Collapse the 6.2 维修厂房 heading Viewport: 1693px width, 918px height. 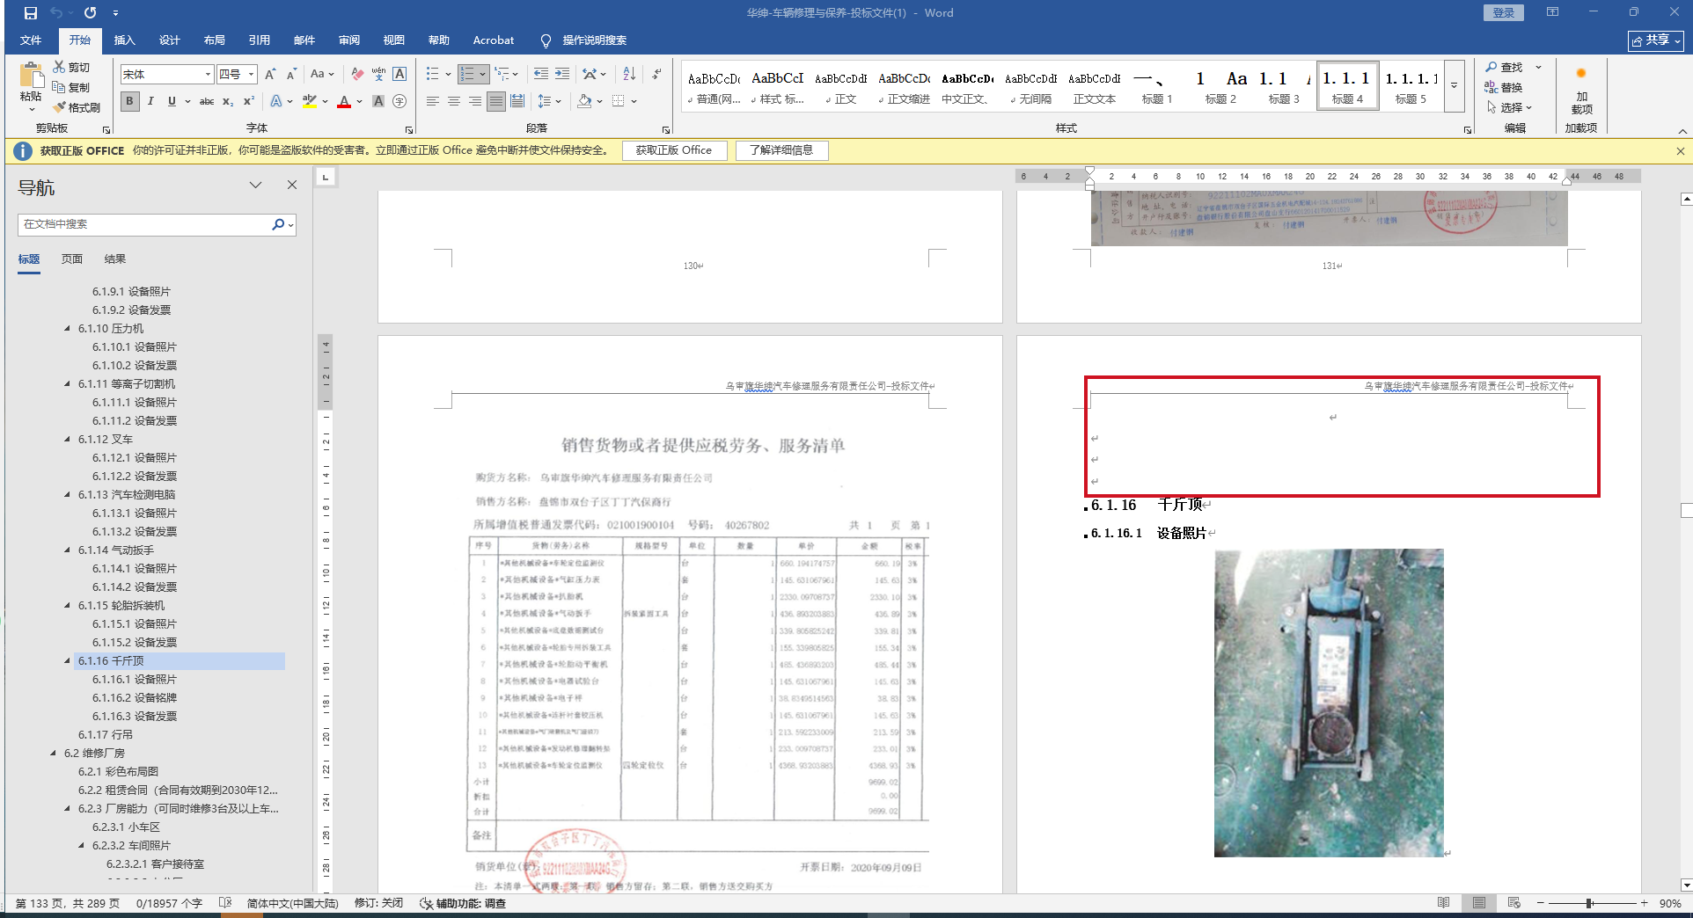(x=53, y=753)
